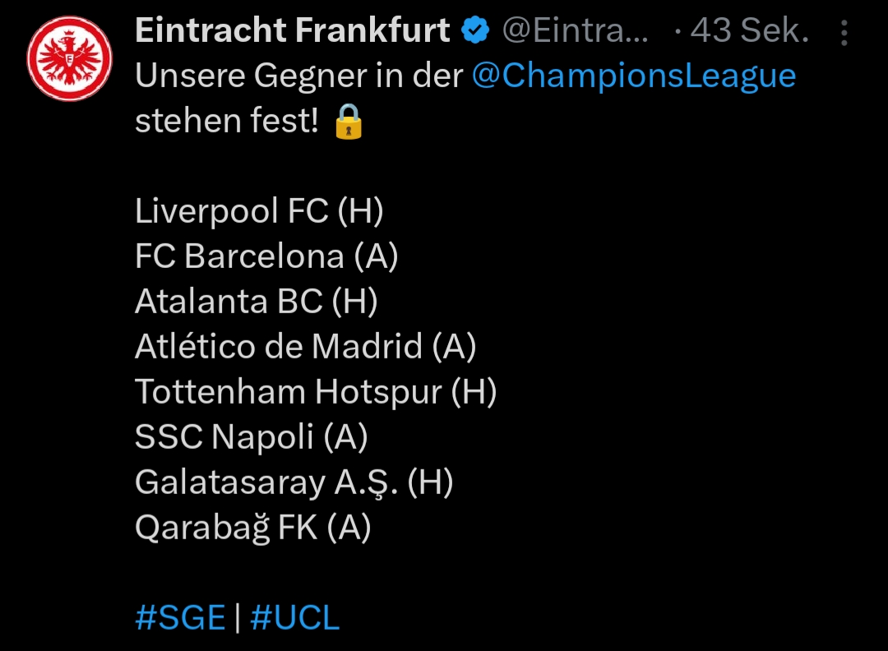Viewport: 888px width, 651px height.
Task: Select the SSC Napoli (A) line
Action: tap(251, 436)
